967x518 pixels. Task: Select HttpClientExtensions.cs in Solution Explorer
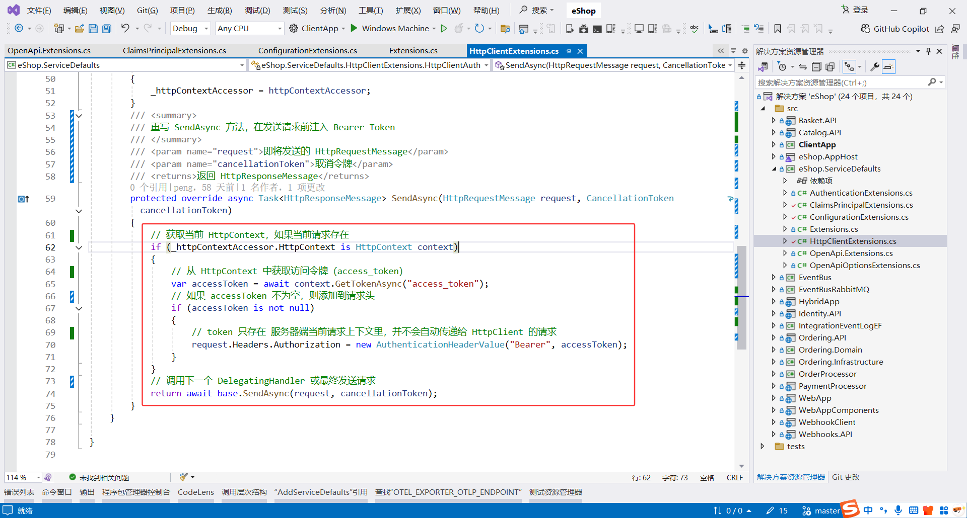tap(853, 241)
